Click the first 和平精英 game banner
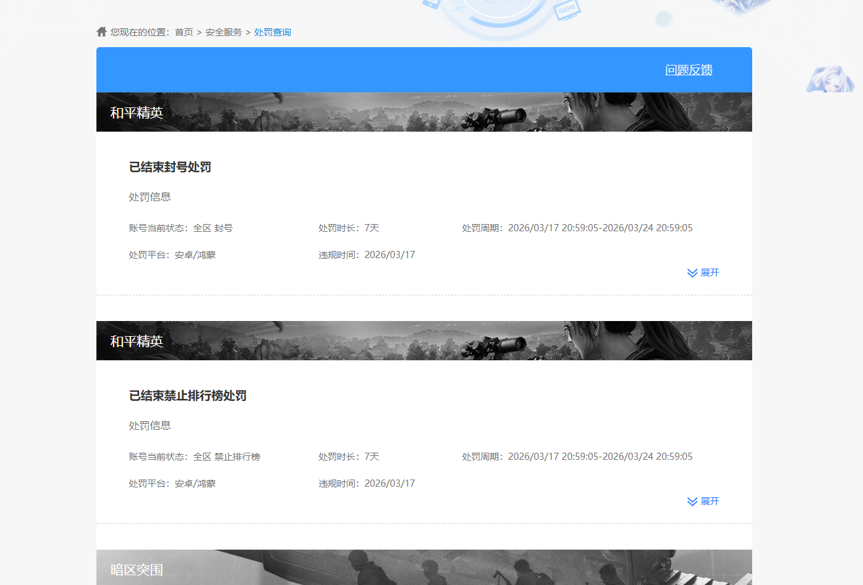Image resolution: width=863 pixels, height=585 pixels. (424, 112)
